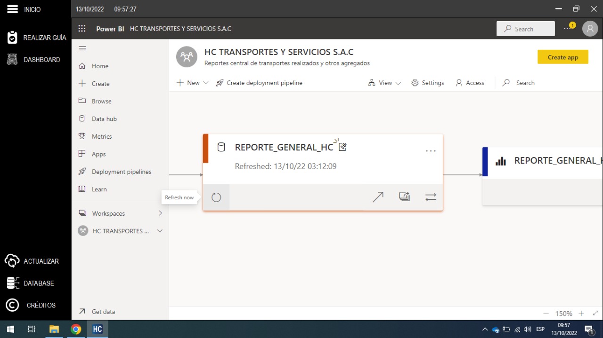Open the Power BI app launcher grid

82,29
